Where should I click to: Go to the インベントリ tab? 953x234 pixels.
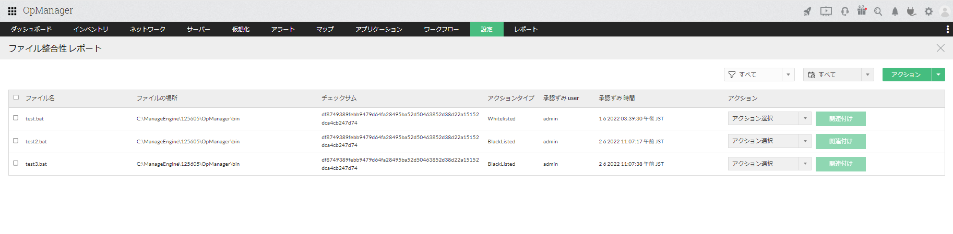(91, 29)
